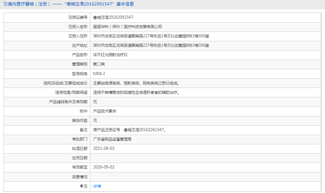Select expiry date 2026-09-02

(x=104, y=167)
